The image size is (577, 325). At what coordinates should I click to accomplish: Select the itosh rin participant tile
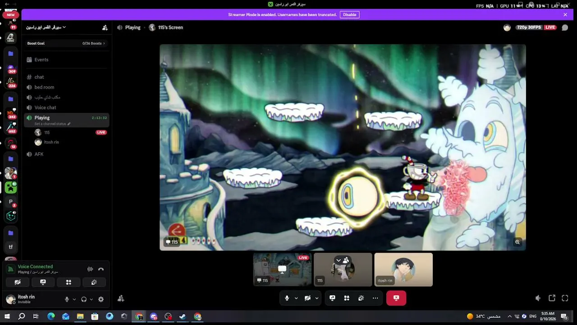coord(403,269)
